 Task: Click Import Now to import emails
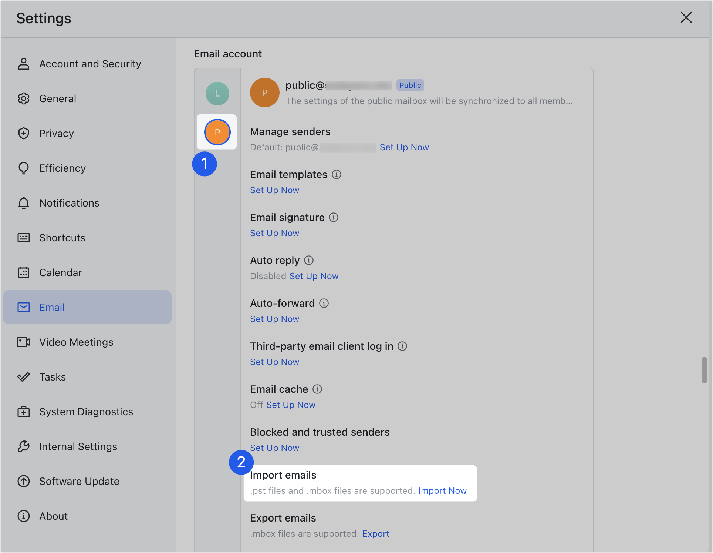[442, 490]
